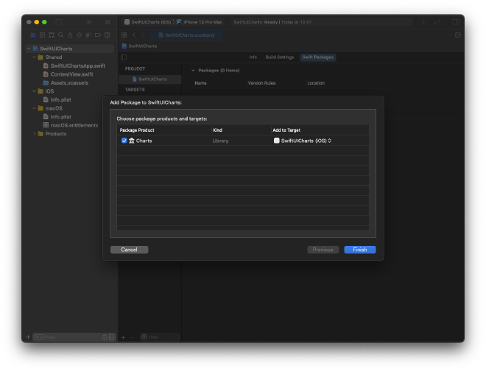486x371 pixels.
Task: Click the Cancel button
Action: coord(129,250)
